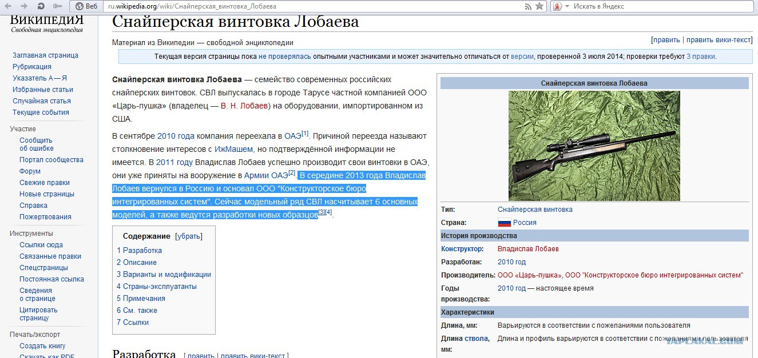The width and height of the screenshot is (758, 358).
Task: Jump to '2 Описание' in contents
Action: (137, 263)
